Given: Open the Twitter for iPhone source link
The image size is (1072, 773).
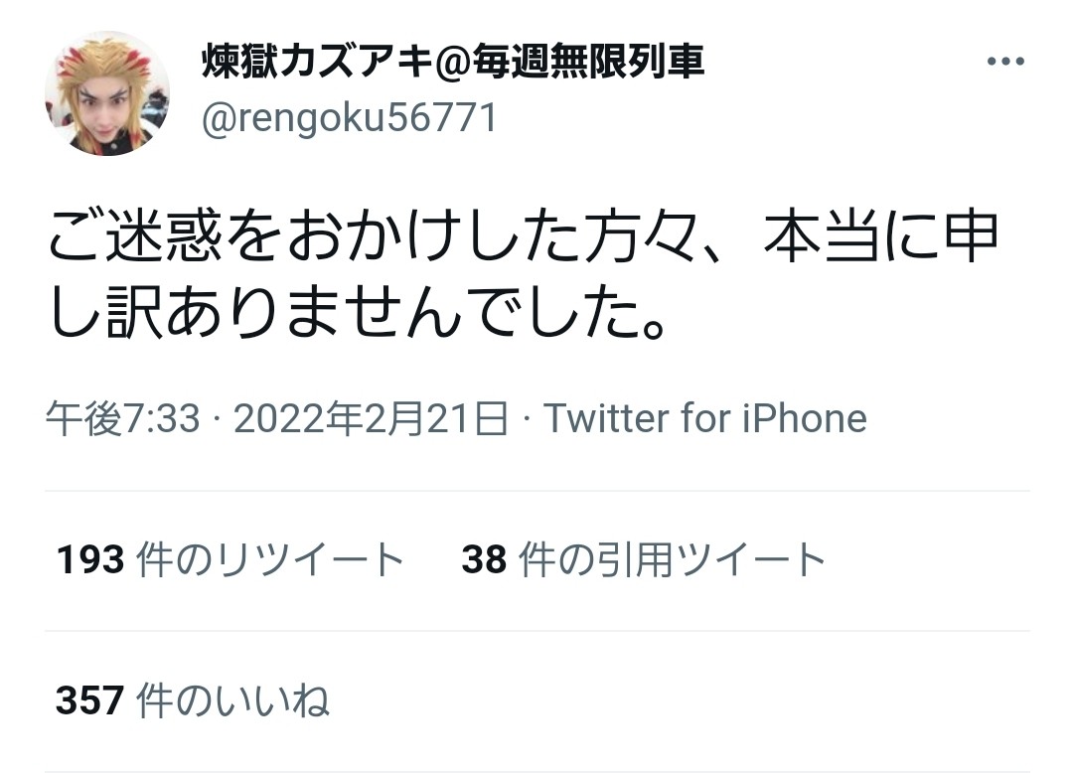Looking at the screenshot, I should point(704,418).
